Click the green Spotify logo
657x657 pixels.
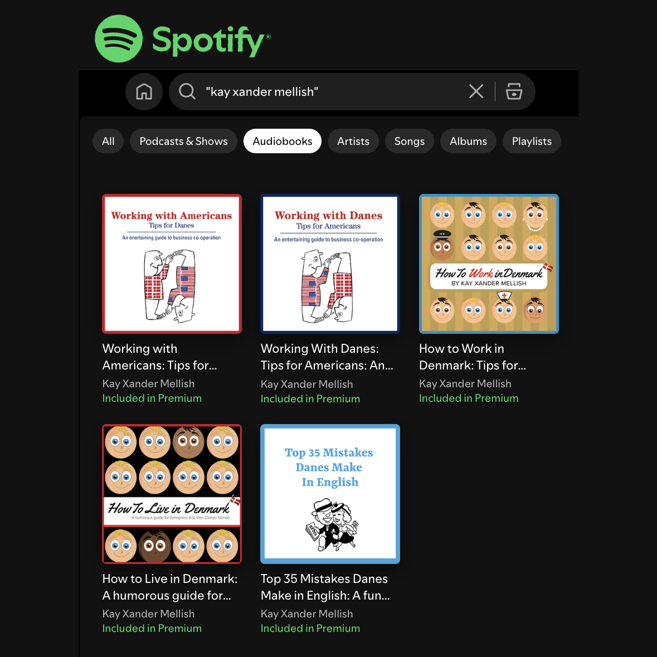coord(183,39)
